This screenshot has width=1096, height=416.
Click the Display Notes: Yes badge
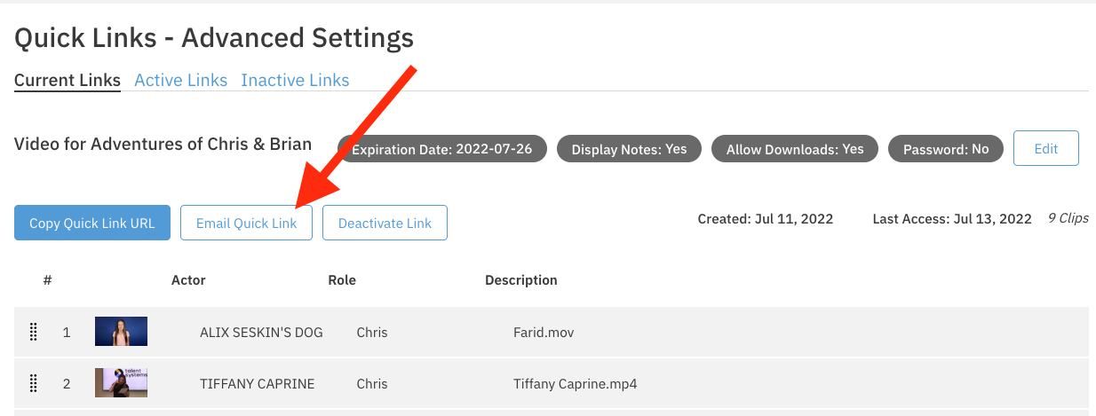coord(629,149)
